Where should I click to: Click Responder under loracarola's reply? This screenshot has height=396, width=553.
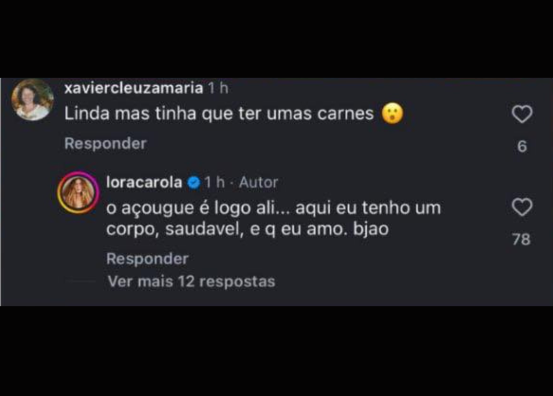(147, 259)
